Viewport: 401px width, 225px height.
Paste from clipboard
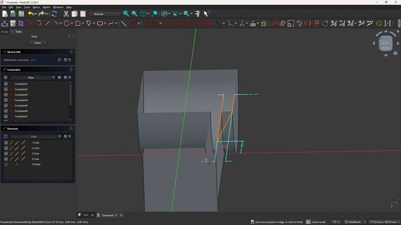(83, 14)
